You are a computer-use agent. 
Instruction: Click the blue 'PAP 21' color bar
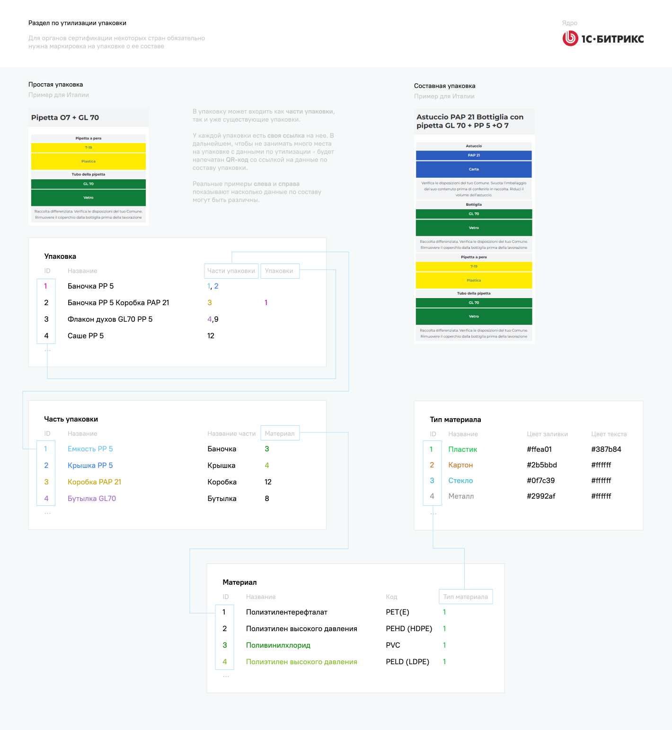[x=474, y=155]
